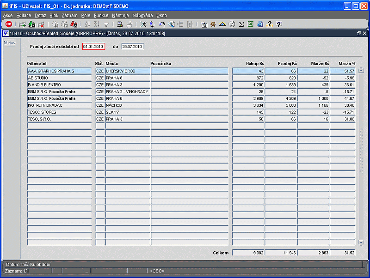
Task: Open the Akce menu
Action: pyautogui.click(x=8, y=15)
